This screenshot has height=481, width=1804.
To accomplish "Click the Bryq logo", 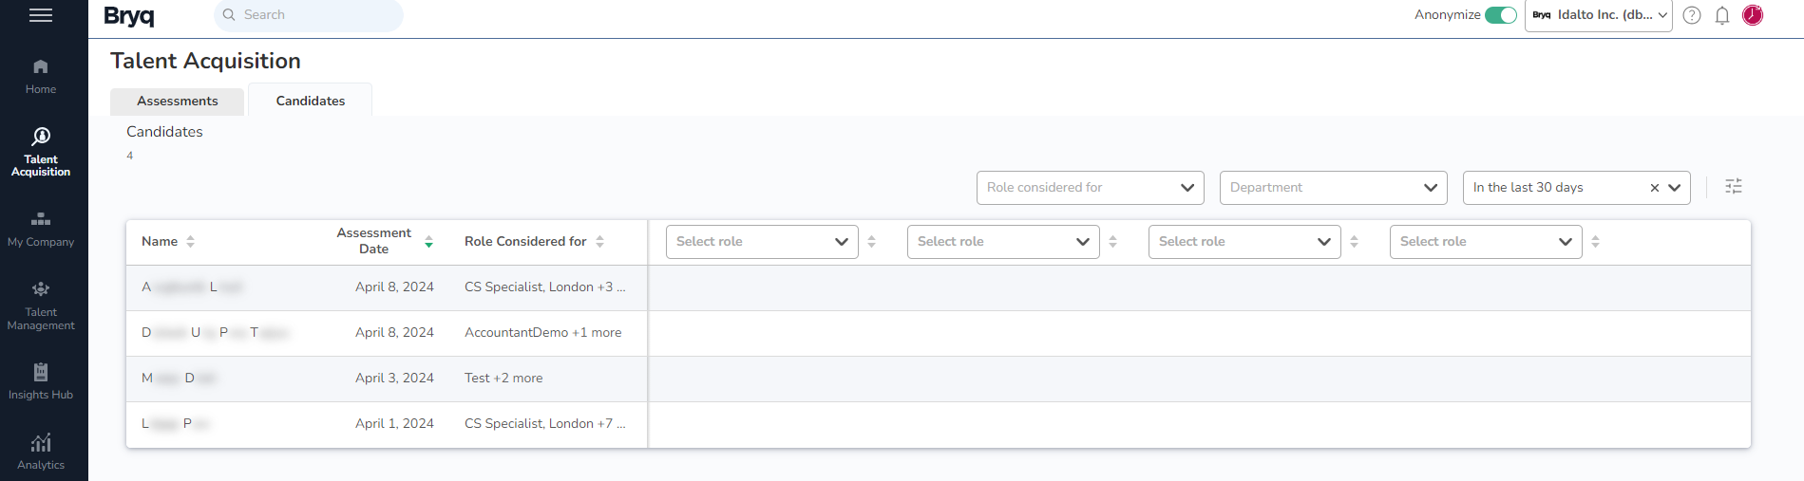I will click(129, 15).
